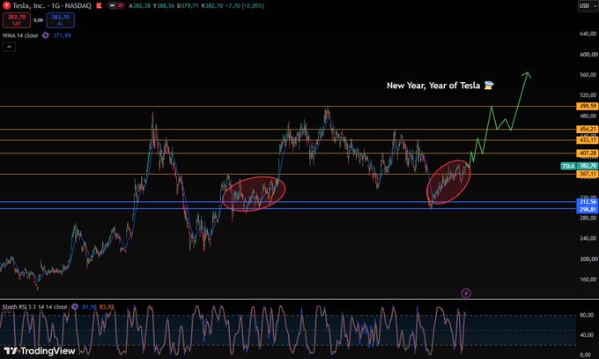Click the 454,21 orange price label

coord(588,130)
